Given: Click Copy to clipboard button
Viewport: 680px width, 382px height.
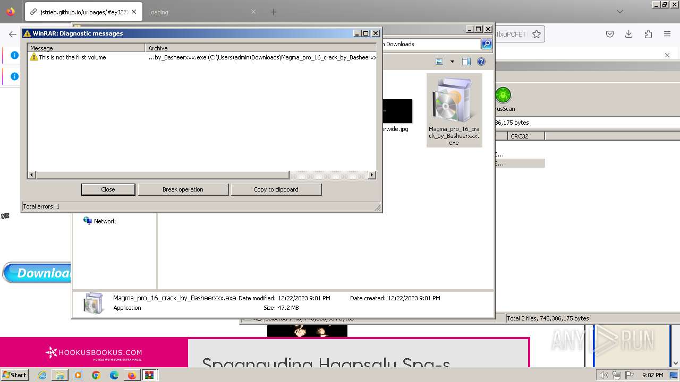Looking at the screenshot, I should tap(276, 189).
